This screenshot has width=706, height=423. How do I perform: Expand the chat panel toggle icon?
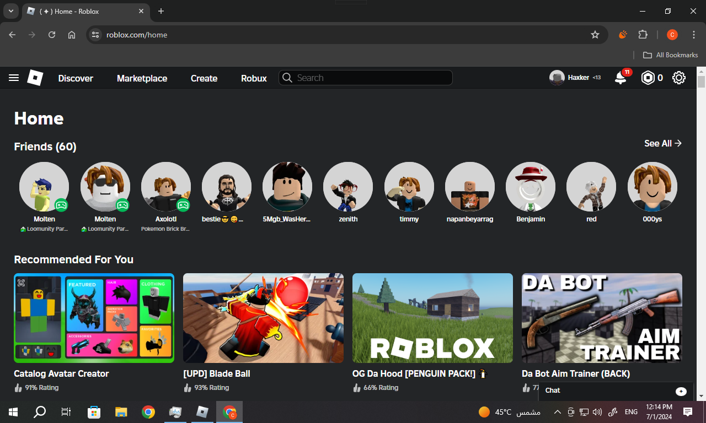click(681, 391)
